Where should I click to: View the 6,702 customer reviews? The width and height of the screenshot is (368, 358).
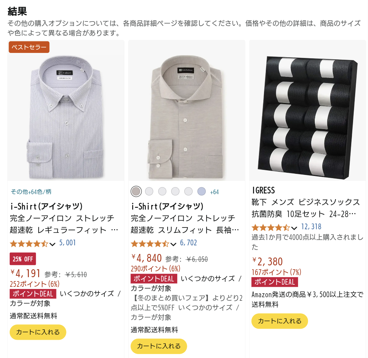189,243
